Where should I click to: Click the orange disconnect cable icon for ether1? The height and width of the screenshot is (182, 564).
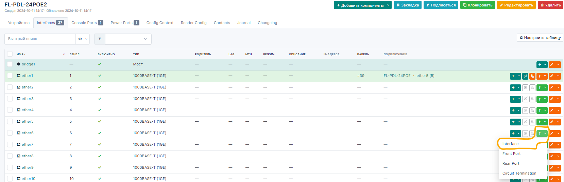(532, 76)
